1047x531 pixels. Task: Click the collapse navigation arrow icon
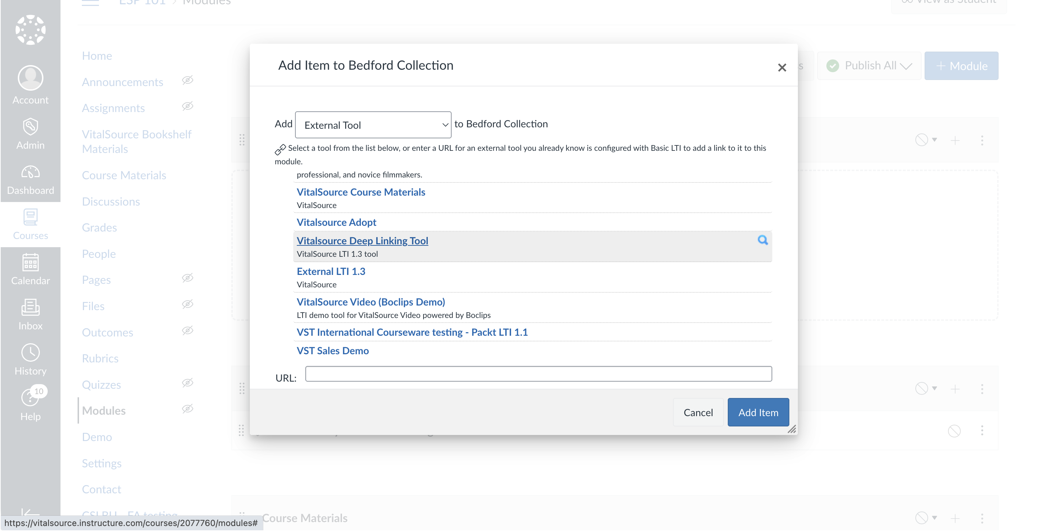pos(31,513)
